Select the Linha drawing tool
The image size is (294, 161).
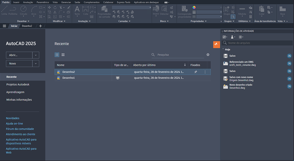[x=4, y=10]
